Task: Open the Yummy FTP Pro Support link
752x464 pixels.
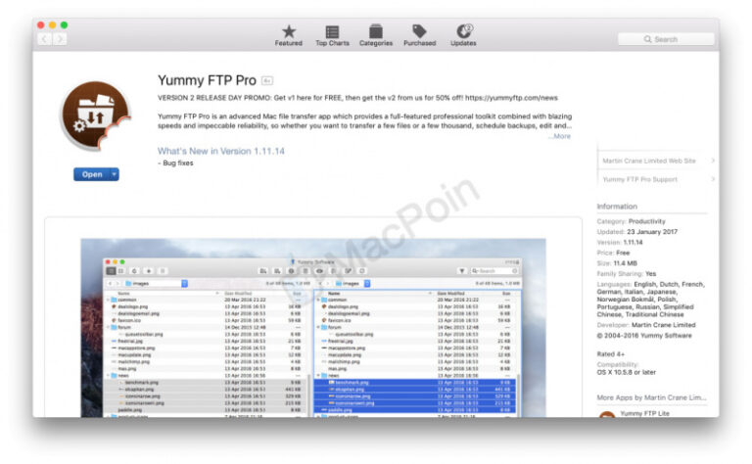Action: pyautogui.click(x=641, y=179)
